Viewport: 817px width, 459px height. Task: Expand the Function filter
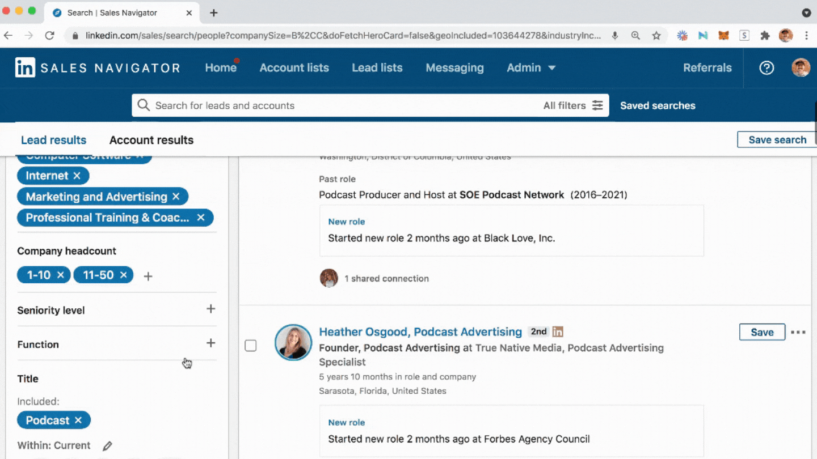click(210, 343)
